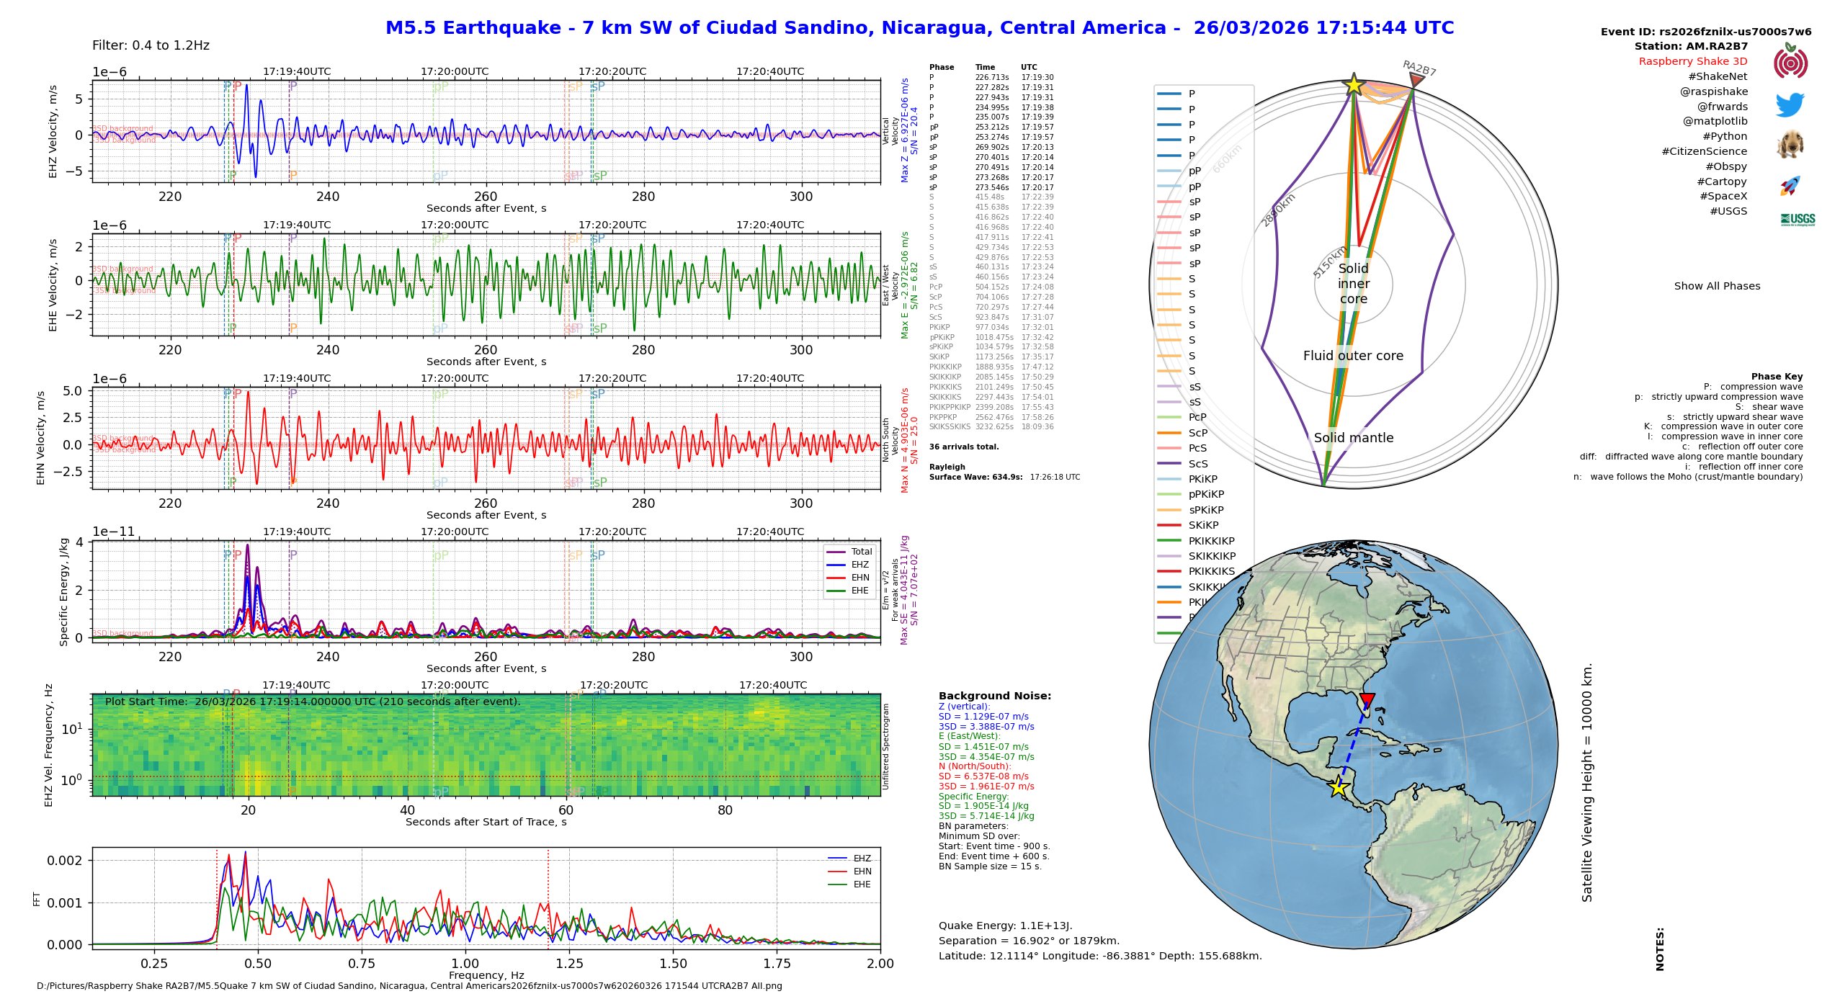Viewport: 1840px width, 999px height.
Task: Click the puppy dog image icon
Action: click(x=1790, y=145)
